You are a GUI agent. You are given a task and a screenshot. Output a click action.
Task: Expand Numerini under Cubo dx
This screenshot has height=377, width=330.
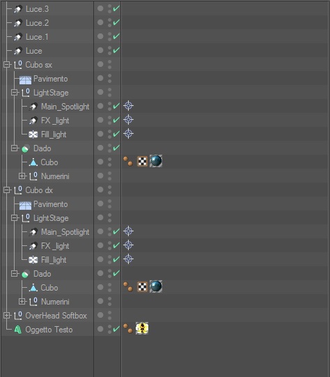pos(22,302)
